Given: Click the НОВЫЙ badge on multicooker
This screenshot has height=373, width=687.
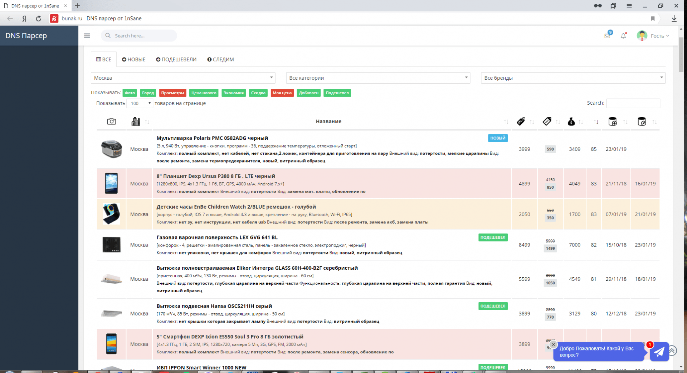Looking at the screenshot, I should tap(498, 138).
